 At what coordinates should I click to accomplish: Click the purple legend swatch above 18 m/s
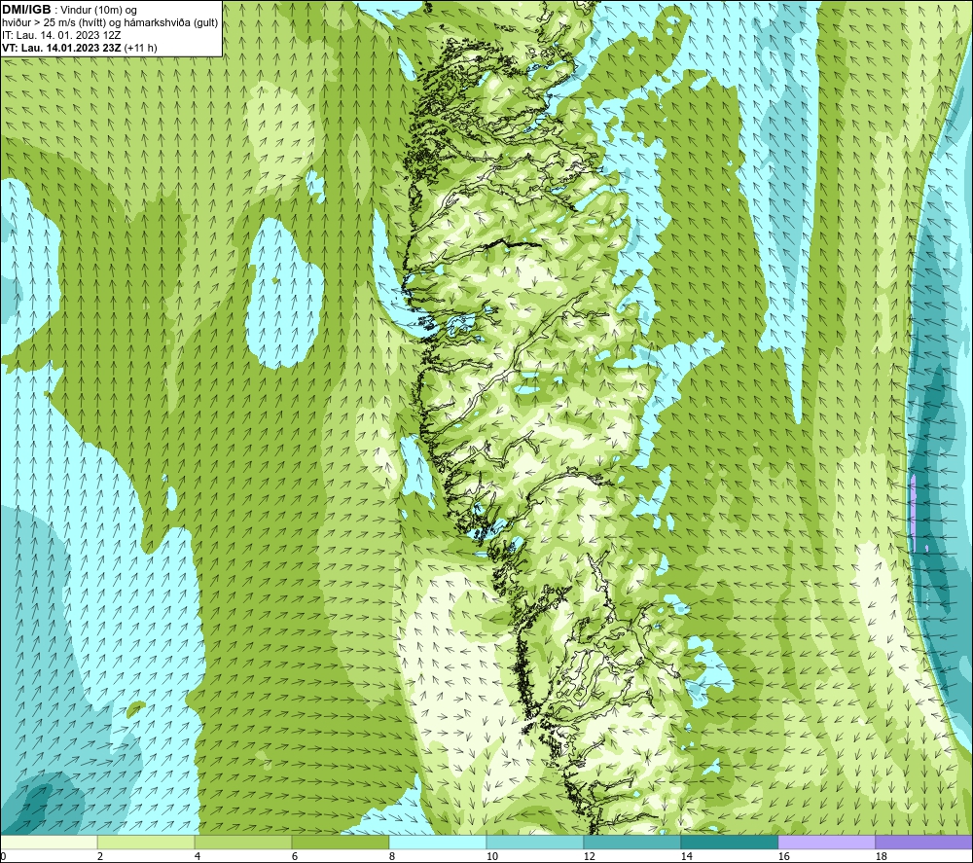pos(923,842)
